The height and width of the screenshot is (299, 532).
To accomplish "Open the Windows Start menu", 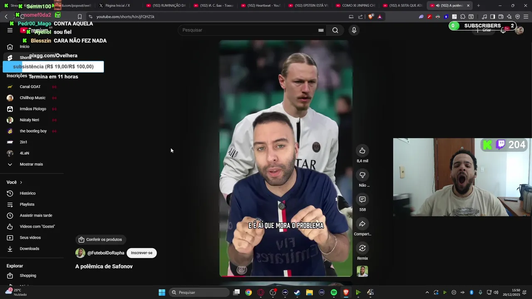I will pos(162,292).
